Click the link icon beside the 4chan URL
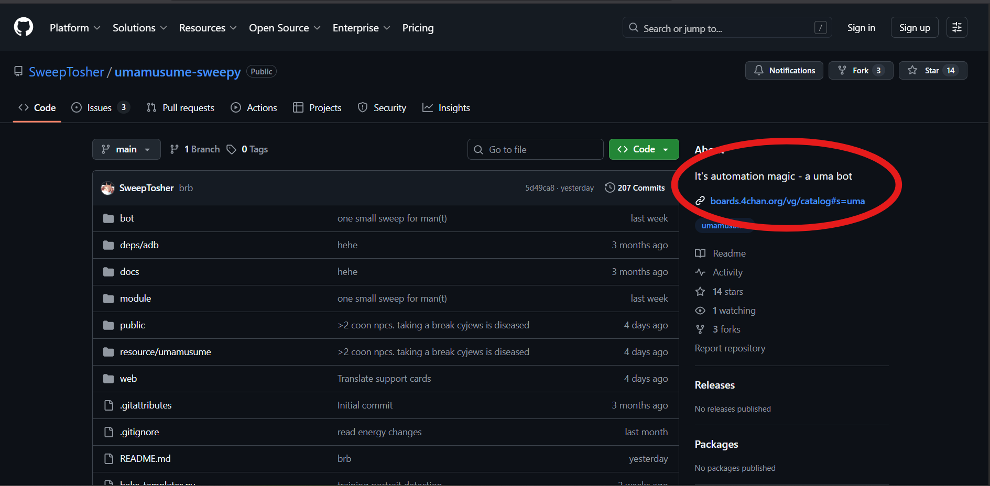The width and height of the screenshot is (990, 486). click(x=700, y=201)
